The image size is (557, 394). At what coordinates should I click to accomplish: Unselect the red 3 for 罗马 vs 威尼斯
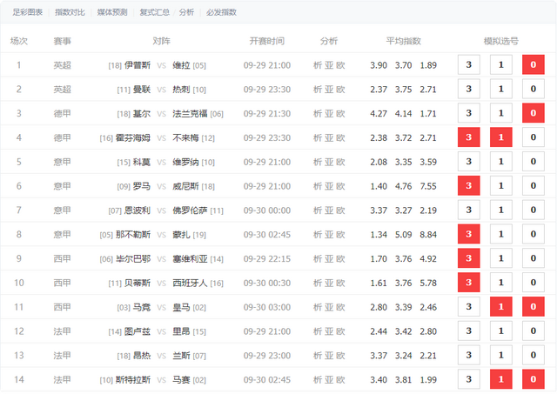point(469,186)
